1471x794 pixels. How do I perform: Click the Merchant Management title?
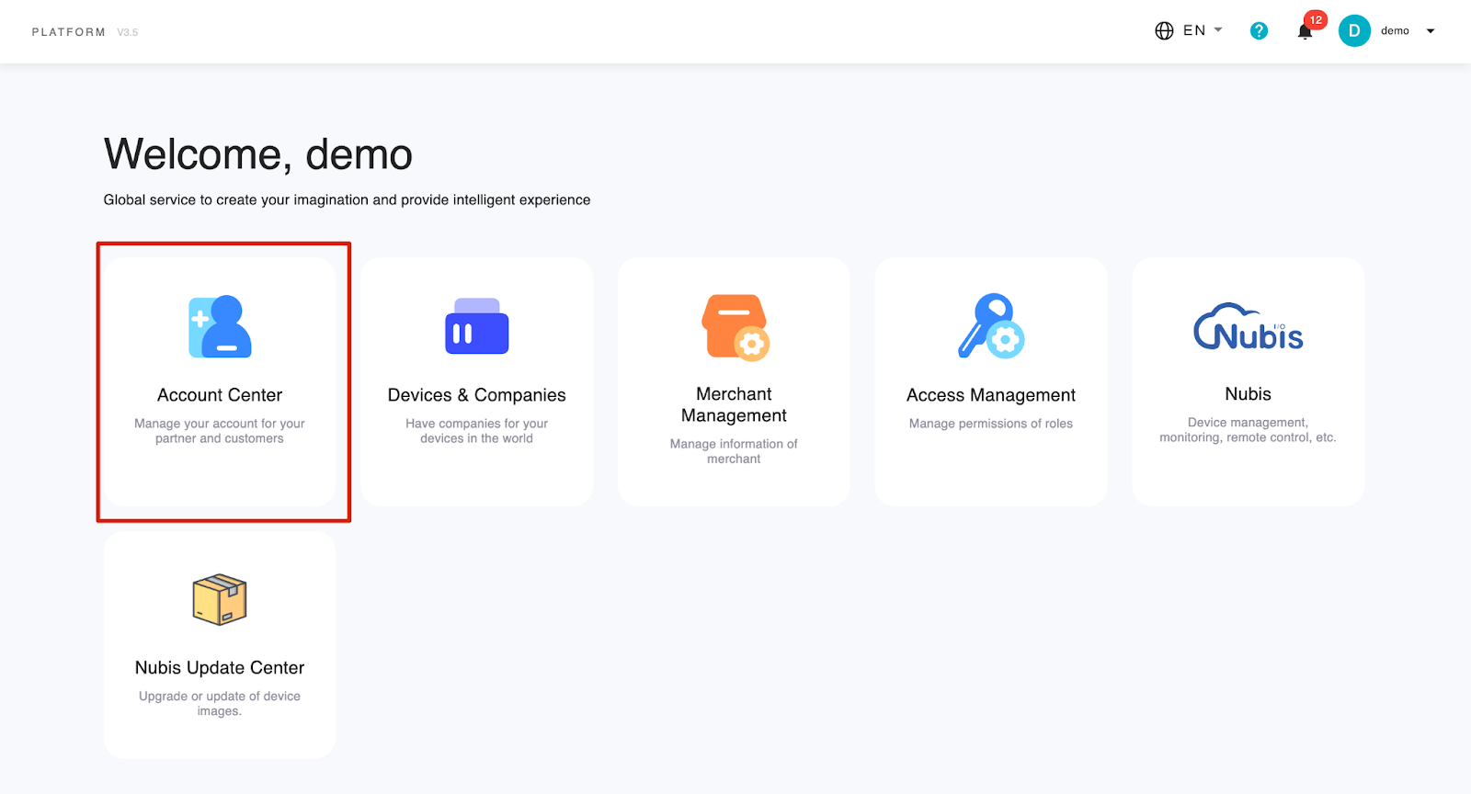[734, 404]
